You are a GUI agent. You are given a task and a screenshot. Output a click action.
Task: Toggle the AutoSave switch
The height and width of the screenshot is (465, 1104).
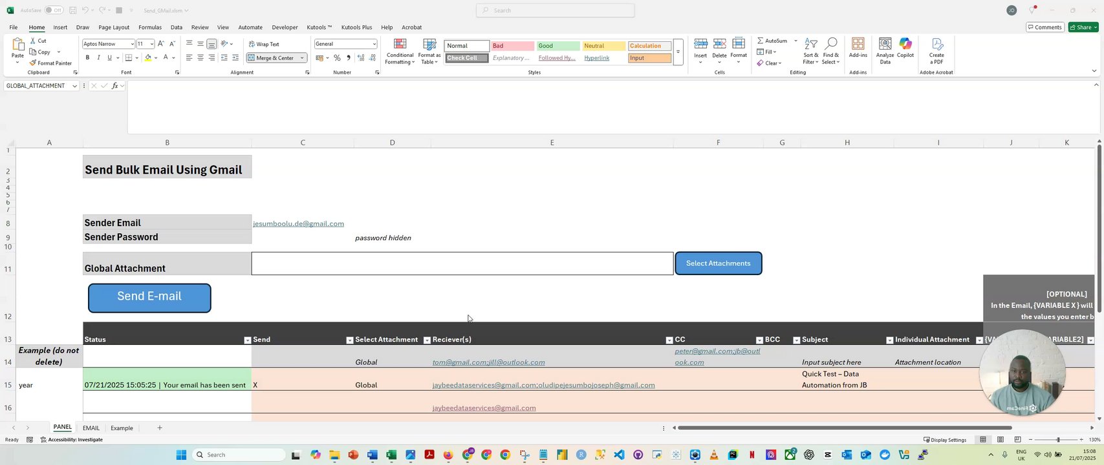54,10
